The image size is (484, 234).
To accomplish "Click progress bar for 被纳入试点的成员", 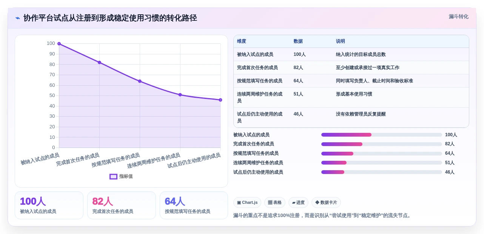I will coord(382,135).
